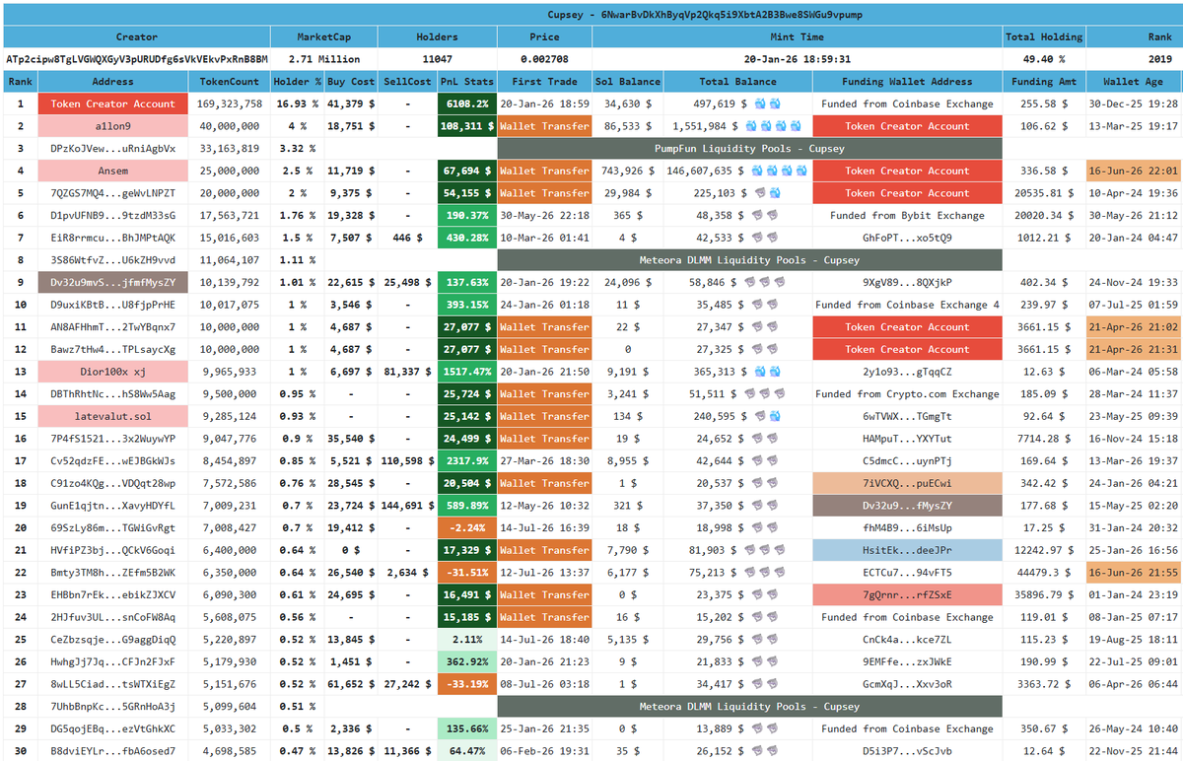Open wallet GunE1qjtn...XavyHDYfL
This screenshot has width=1183, height=761.
tap(113, 506)
